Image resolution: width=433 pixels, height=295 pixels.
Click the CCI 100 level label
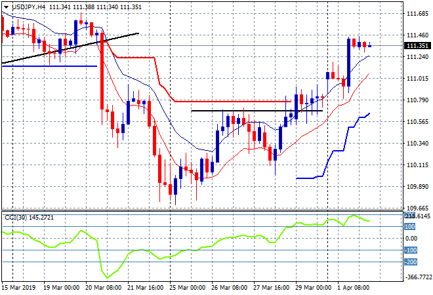pyautogui.click(x=410, y=227)
